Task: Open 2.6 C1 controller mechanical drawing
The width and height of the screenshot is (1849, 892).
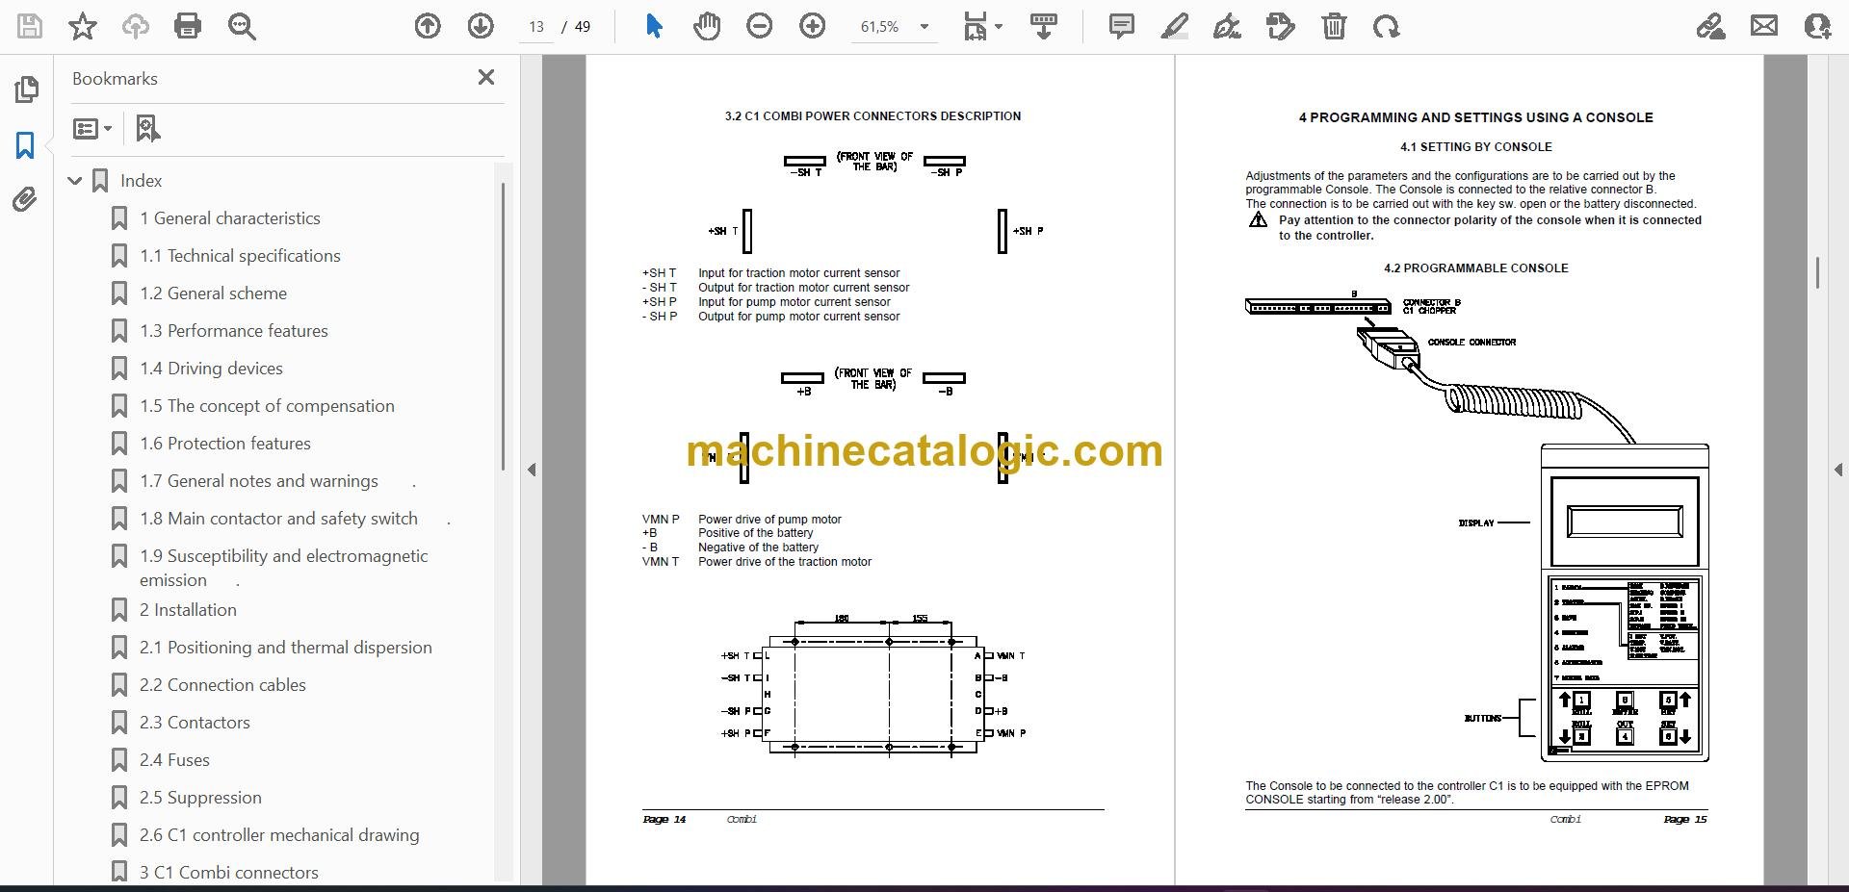Action: (279, 835)
